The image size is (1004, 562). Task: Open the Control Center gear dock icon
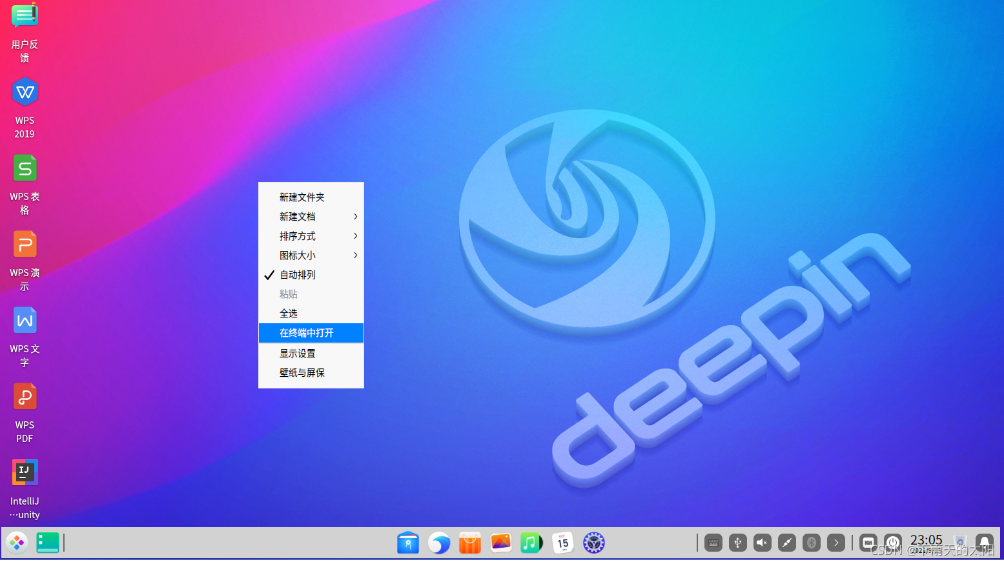(594, 543)
